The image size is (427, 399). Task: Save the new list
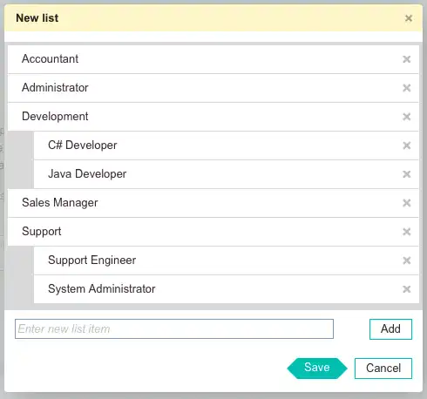[317, 369]
